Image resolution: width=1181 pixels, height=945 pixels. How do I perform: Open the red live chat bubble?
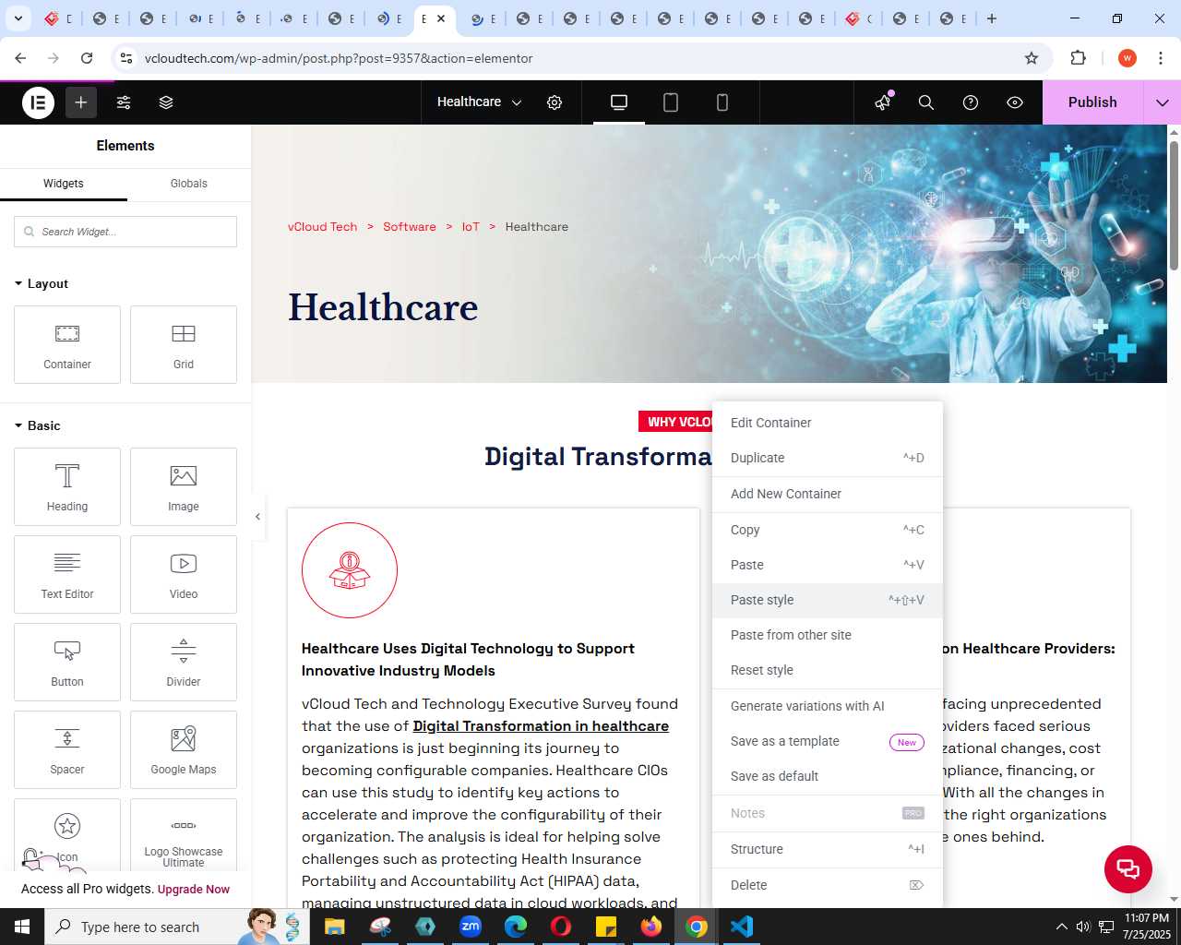pos(1128,868)
